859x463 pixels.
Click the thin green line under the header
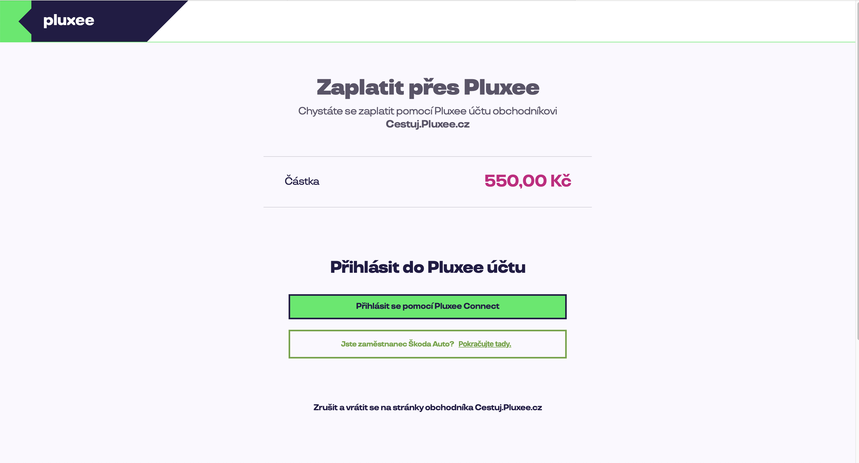point(500,42)
